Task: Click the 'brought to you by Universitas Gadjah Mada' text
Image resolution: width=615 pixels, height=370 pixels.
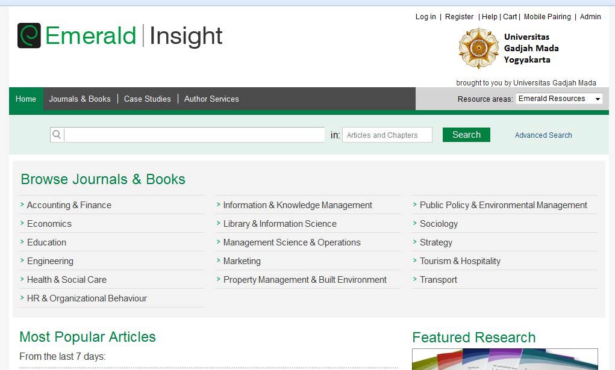Action: [526, 82]
